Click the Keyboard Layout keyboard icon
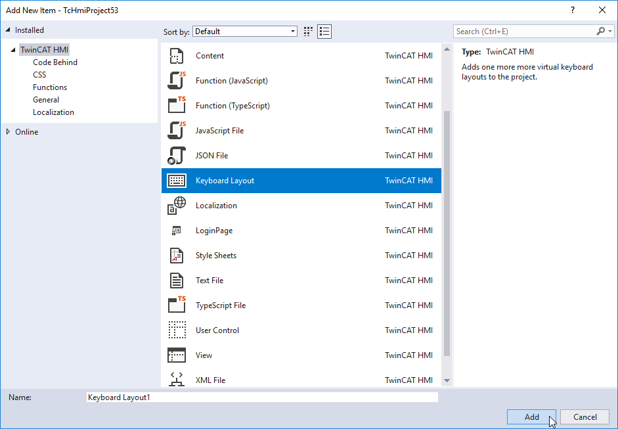The height and width of the screenshot is (429, 618). (x=177, y=181)
